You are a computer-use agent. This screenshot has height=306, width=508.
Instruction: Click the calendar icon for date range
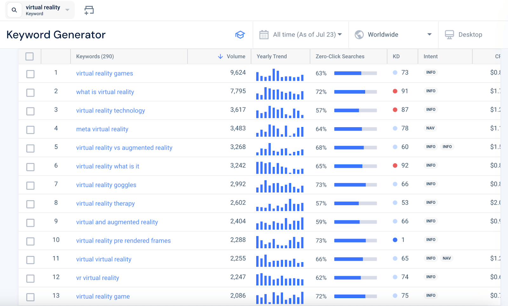(264, 35)
